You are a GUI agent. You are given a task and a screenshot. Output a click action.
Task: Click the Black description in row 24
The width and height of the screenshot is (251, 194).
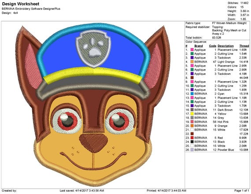click(221, 142)
